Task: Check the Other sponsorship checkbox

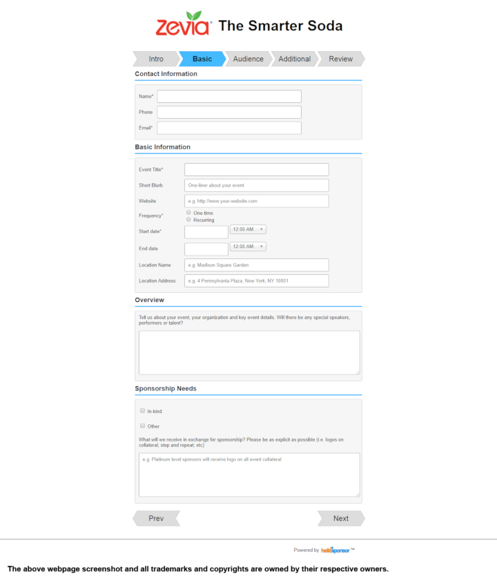Action: tap(142, 426)
